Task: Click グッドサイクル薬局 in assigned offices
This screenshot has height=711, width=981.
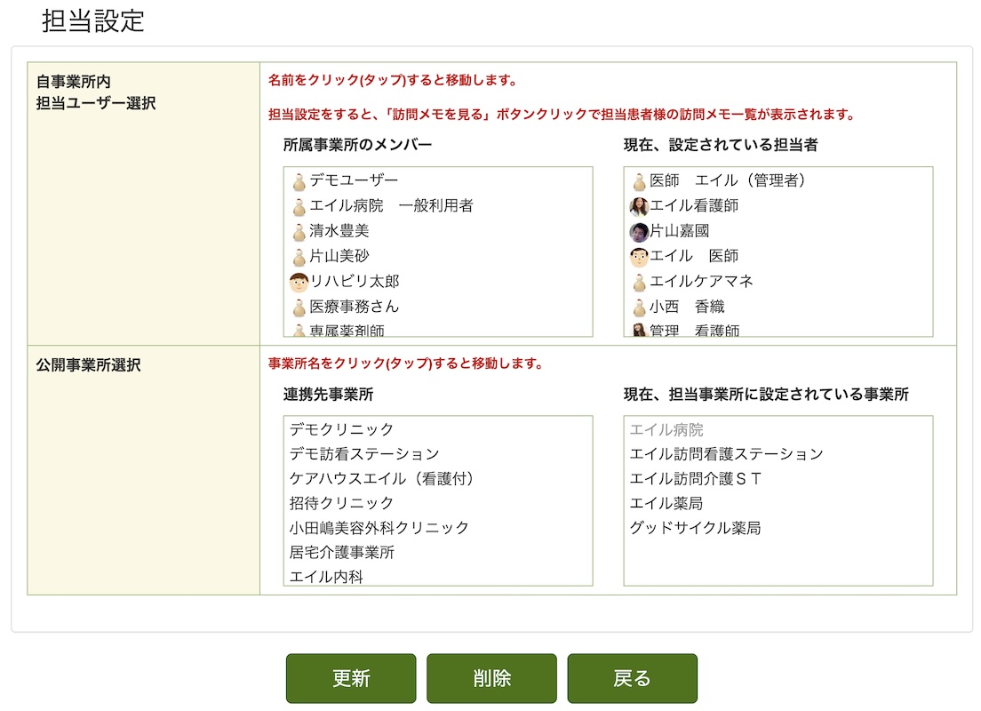Action: click(x=695, y=528)
